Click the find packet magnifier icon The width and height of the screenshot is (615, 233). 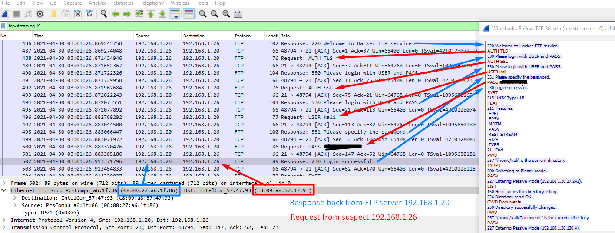(x=104, y=14)
